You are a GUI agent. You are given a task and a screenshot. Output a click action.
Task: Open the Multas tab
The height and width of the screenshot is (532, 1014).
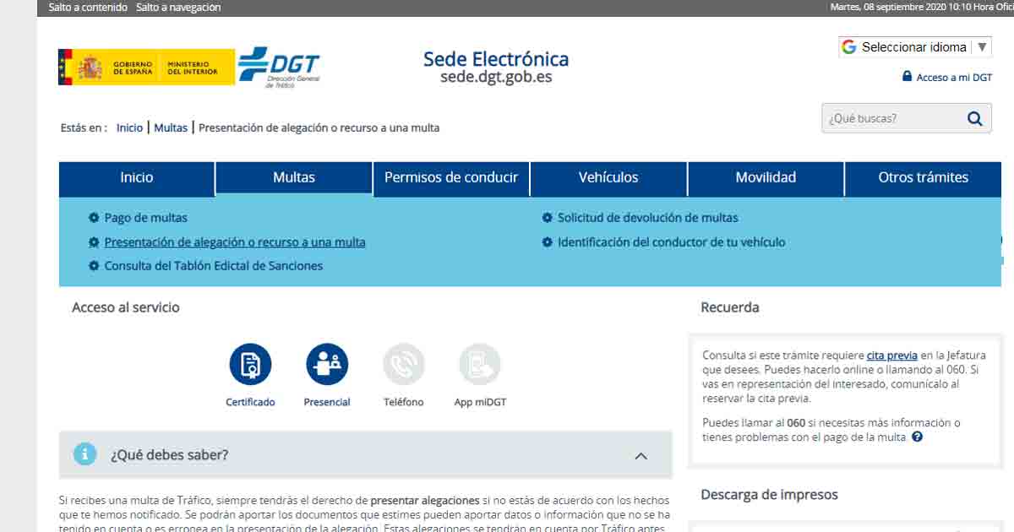click(x=293, y=177)
